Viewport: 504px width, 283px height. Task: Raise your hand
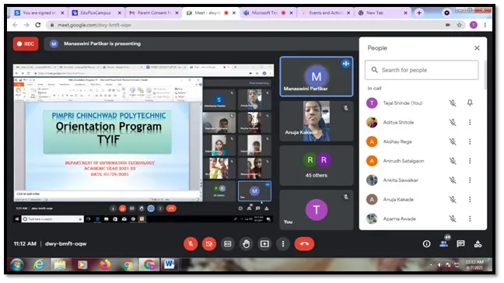click(x=247, y=244)
